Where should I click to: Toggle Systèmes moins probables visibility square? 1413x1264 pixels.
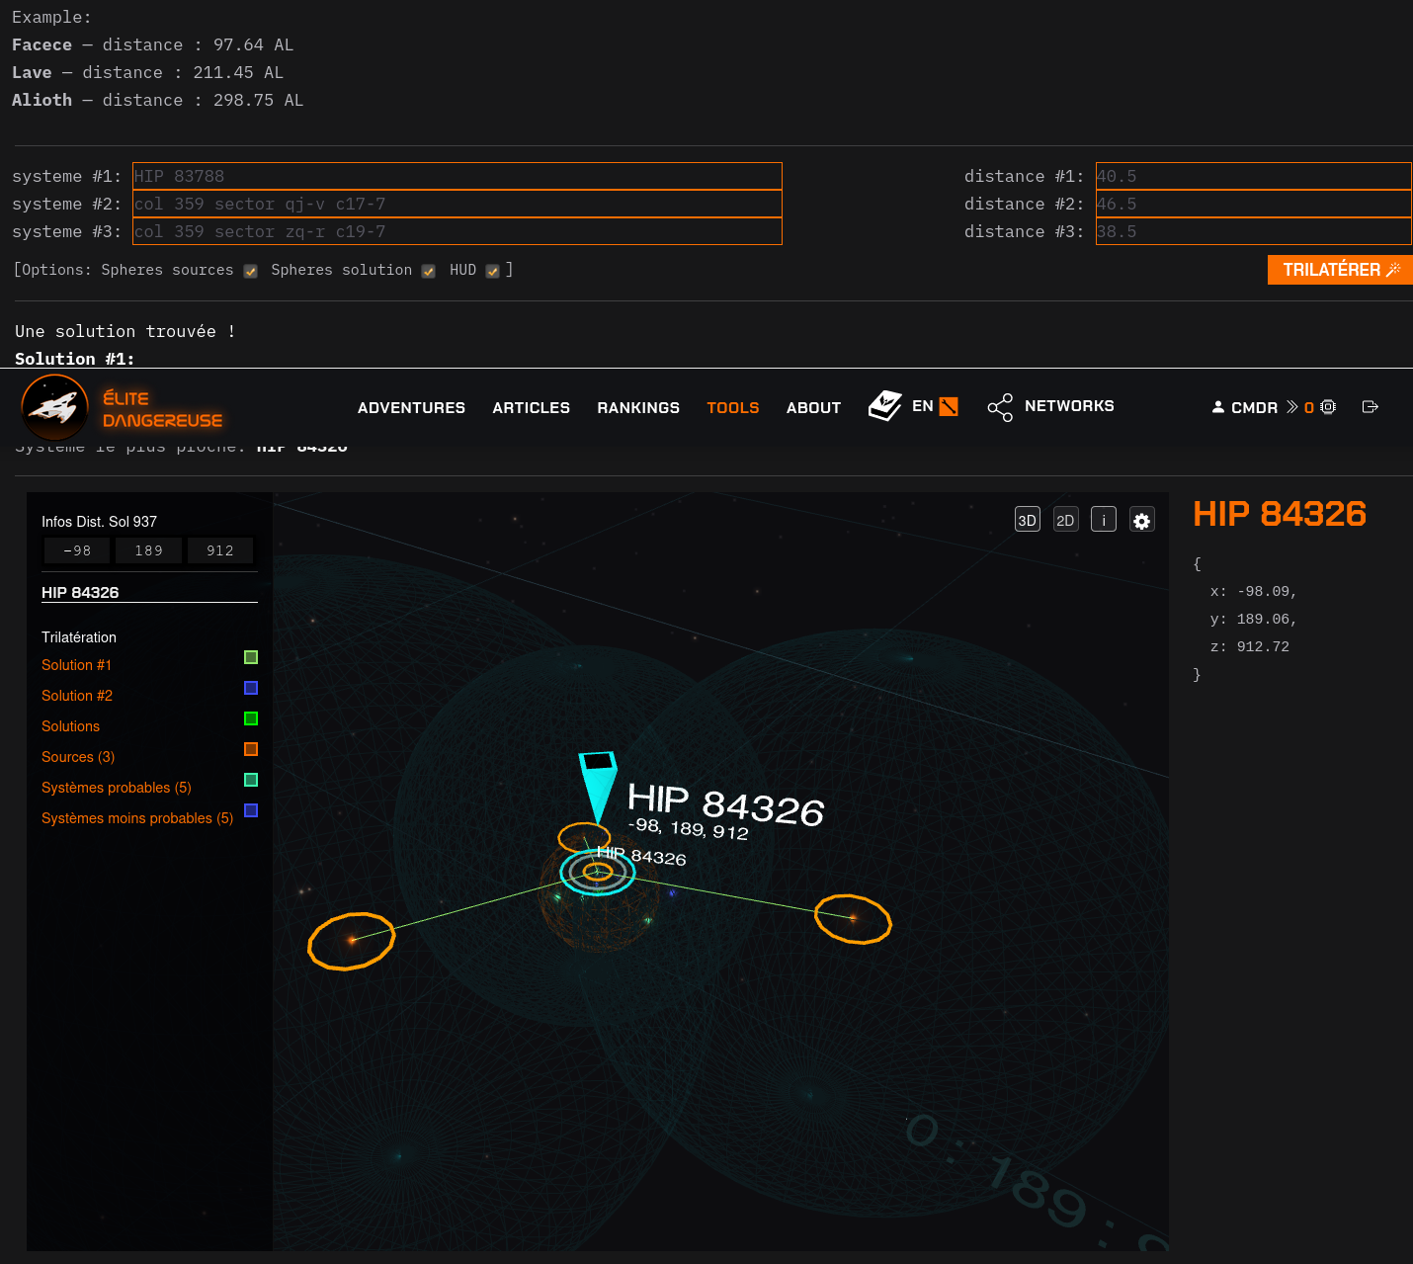tap(251, 810)
